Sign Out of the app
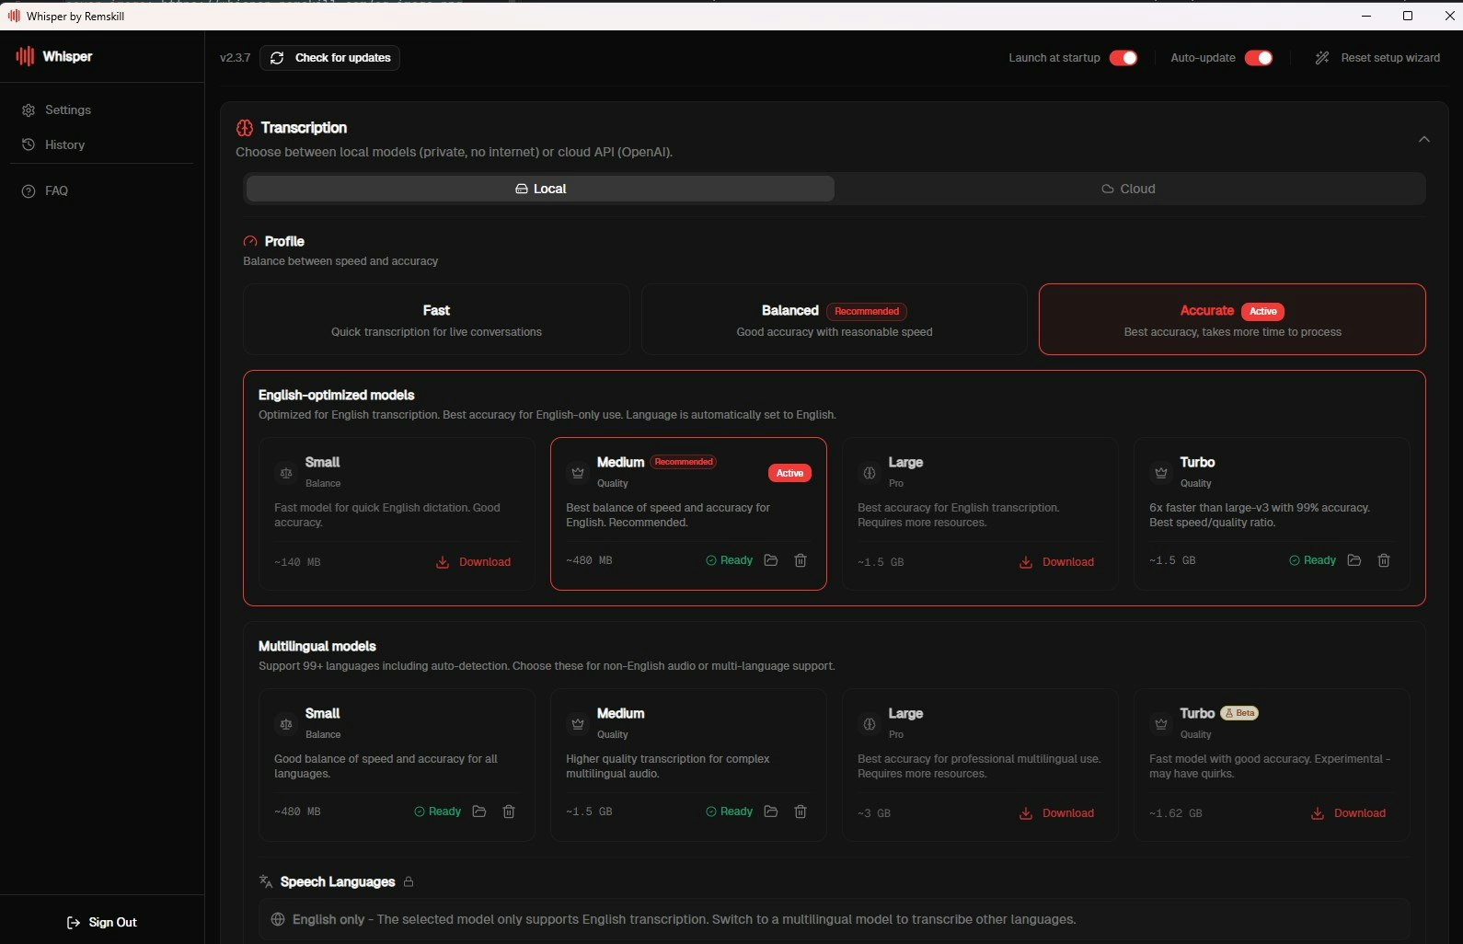The image size is (1463, 944). click(x=102, y=922)
